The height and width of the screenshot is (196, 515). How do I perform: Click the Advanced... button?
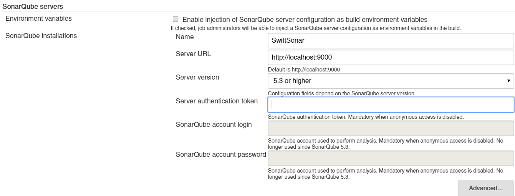[485, 188]
